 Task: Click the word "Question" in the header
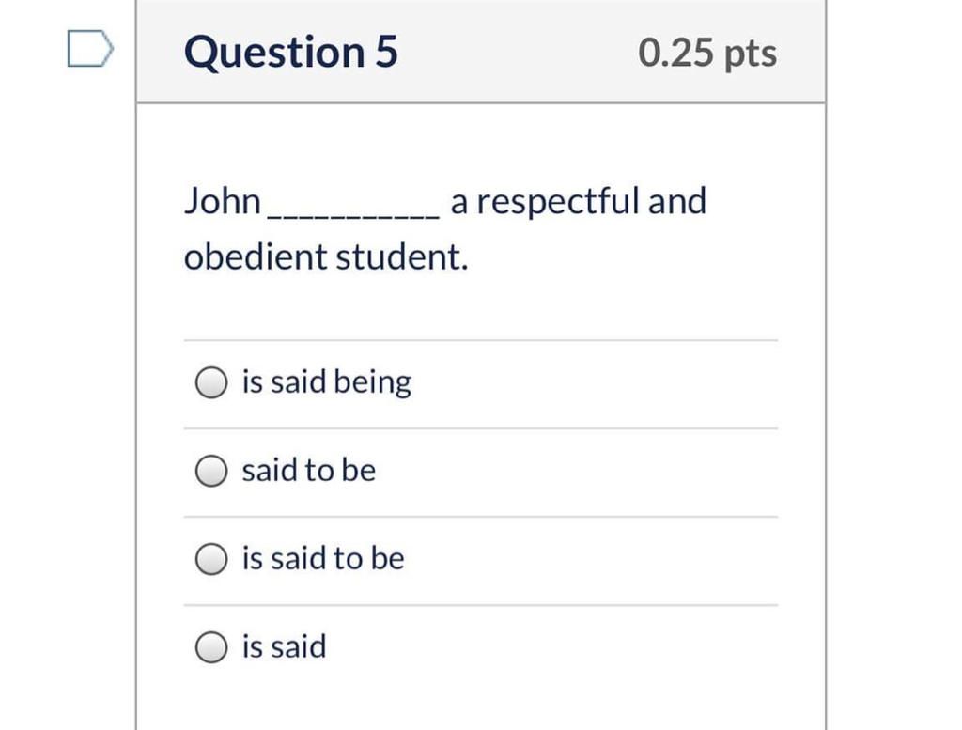click(x=274, y=52)
